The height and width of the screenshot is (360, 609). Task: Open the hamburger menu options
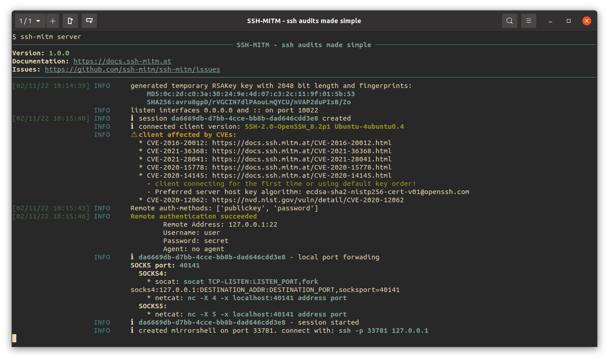coord(529,20)
